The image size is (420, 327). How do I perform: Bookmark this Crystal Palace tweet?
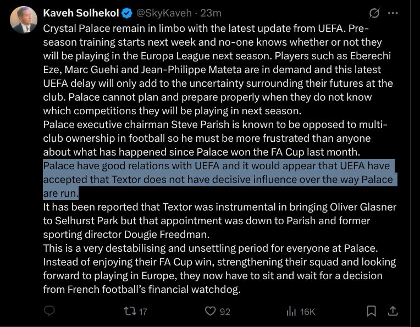pyautogui.click(x=372, y=311)
